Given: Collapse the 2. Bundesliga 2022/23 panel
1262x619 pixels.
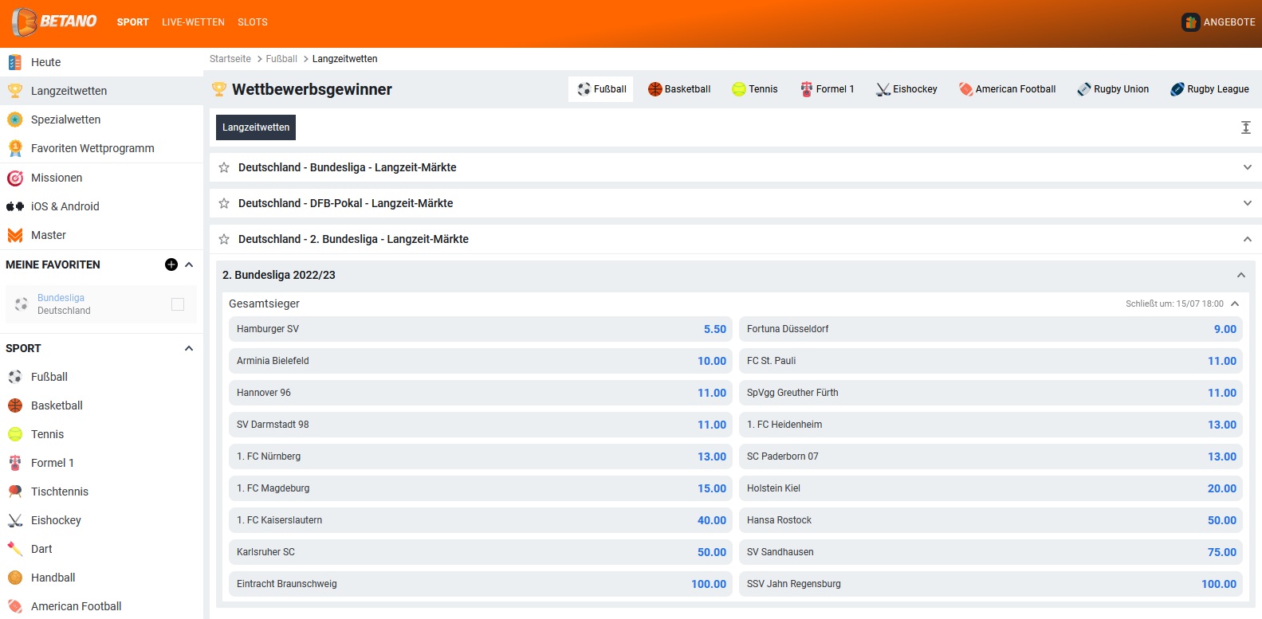Looking at the screenshot, I should 1241,275.
